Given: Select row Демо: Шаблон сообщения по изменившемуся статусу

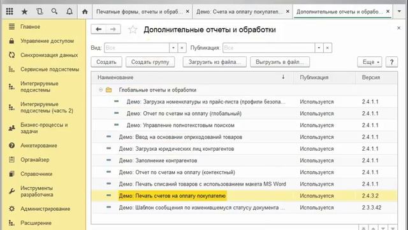Looking at the screenshot, I should [244, 207].
